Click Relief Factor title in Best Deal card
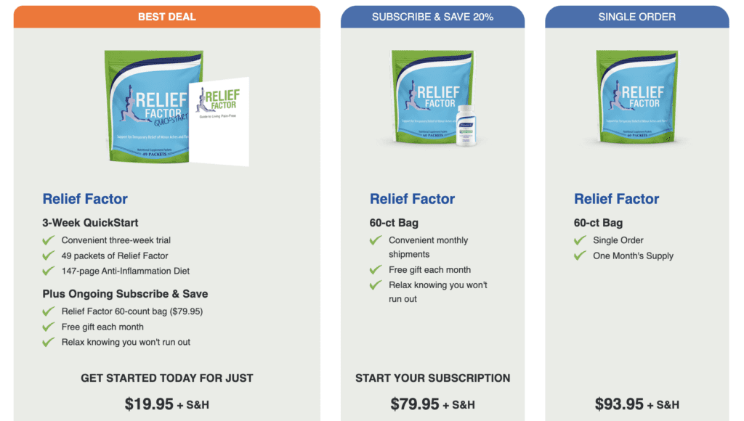Viewport: 744px width, 421px height. click(85, 199)
